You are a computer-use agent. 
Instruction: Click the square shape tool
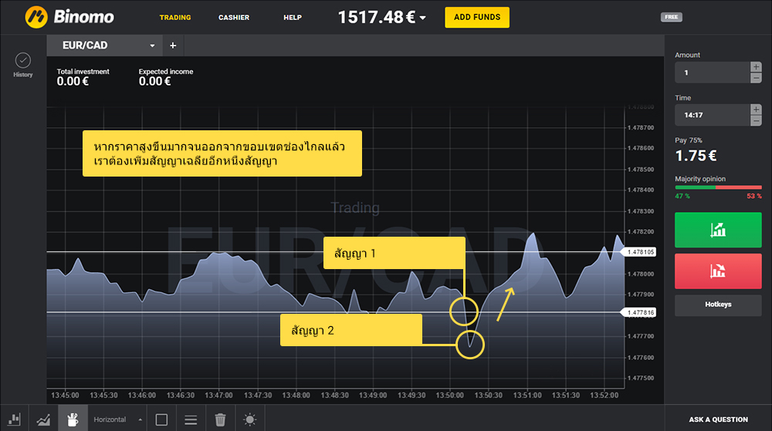161,419
